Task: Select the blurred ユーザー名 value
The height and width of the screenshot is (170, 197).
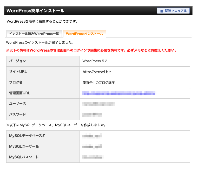Action: click(x=98, y=104)
